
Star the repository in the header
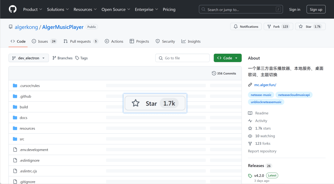(310, 27)
